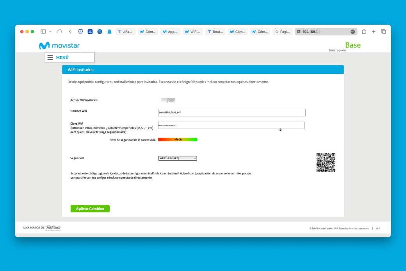Click Aplicar Cambios button
This screenshot has width=406, height=271.
point(90,208)
